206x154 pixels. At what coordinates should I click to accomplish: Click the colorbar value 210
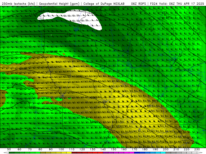pyautogui.click(x=176, y=149)
